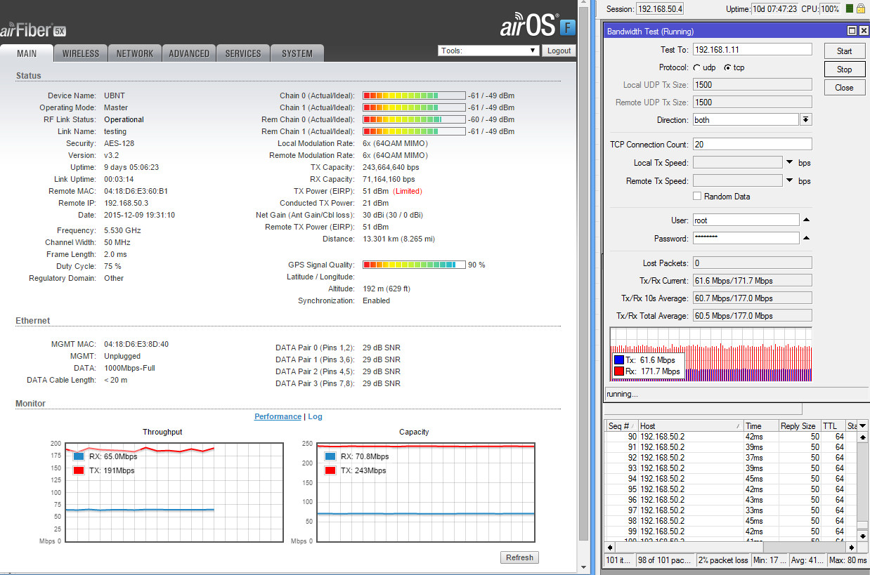Open the SERVICES tab
The width and height of the screenshot is (870, 575).
[243, 53]
